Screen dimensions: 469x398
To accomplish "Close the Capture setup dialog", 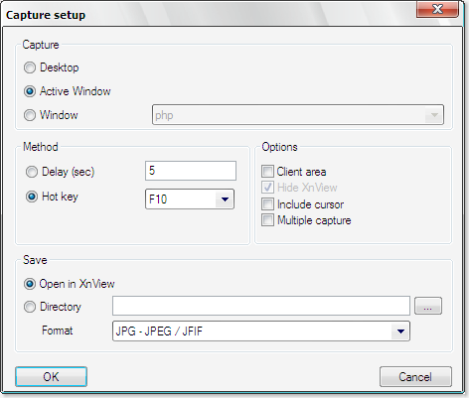I will click(437, 9).
